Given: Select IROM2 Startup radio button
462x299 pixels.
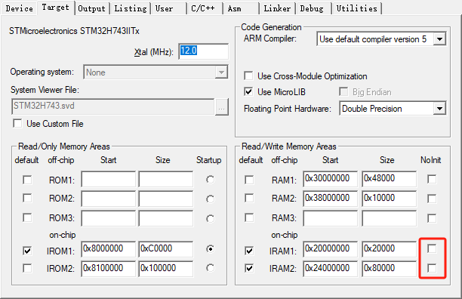Looking at the screenshot, I should pyautogui.click(x=210, y=268).
